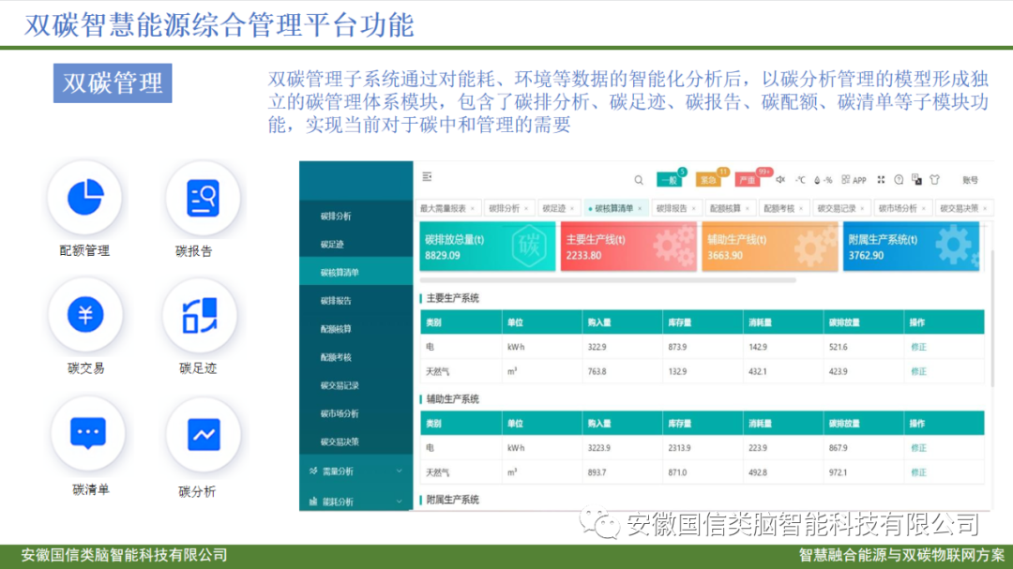Select 碳足迹 in the left sidebar
This screenshot has width=1013, height=569.
coord(334,245)
